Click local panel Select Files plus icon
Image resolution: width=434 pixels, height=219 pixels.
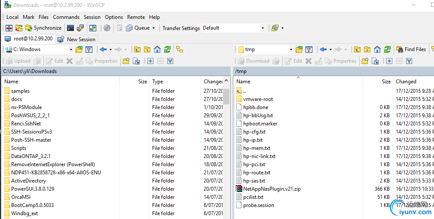click(x=150, y=61)
